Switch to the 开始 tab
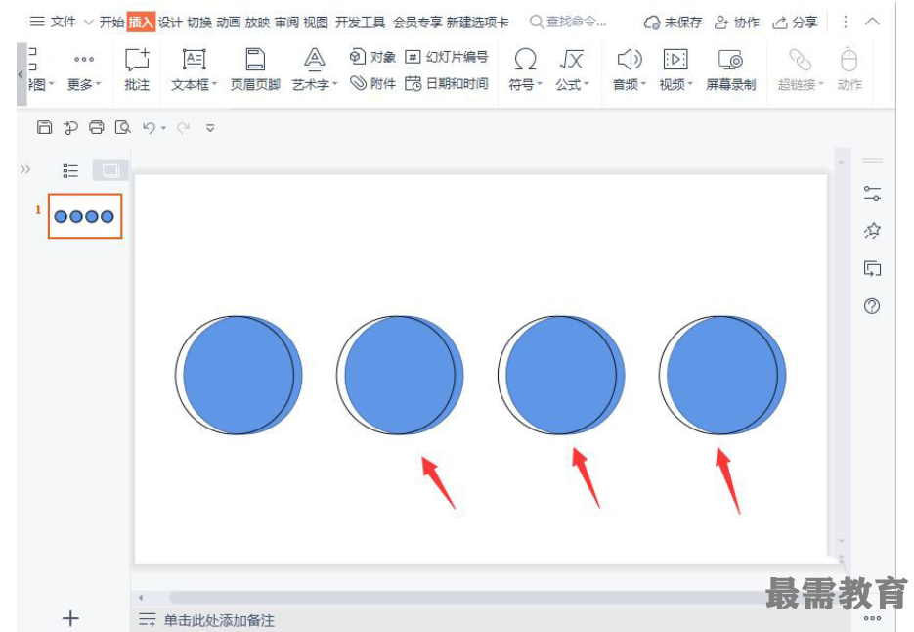 111,23
